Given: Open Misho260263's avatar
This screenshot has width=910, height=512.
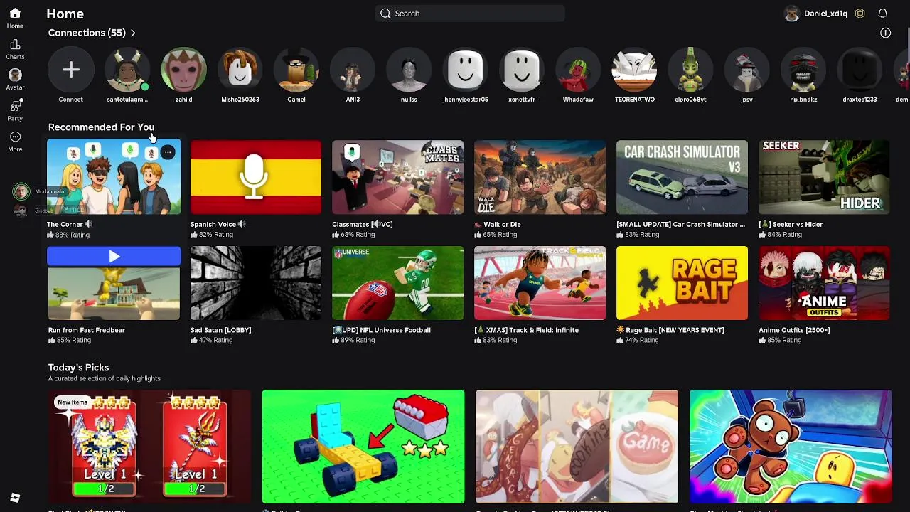Looking at the screenshot, I should pos(240,70).
